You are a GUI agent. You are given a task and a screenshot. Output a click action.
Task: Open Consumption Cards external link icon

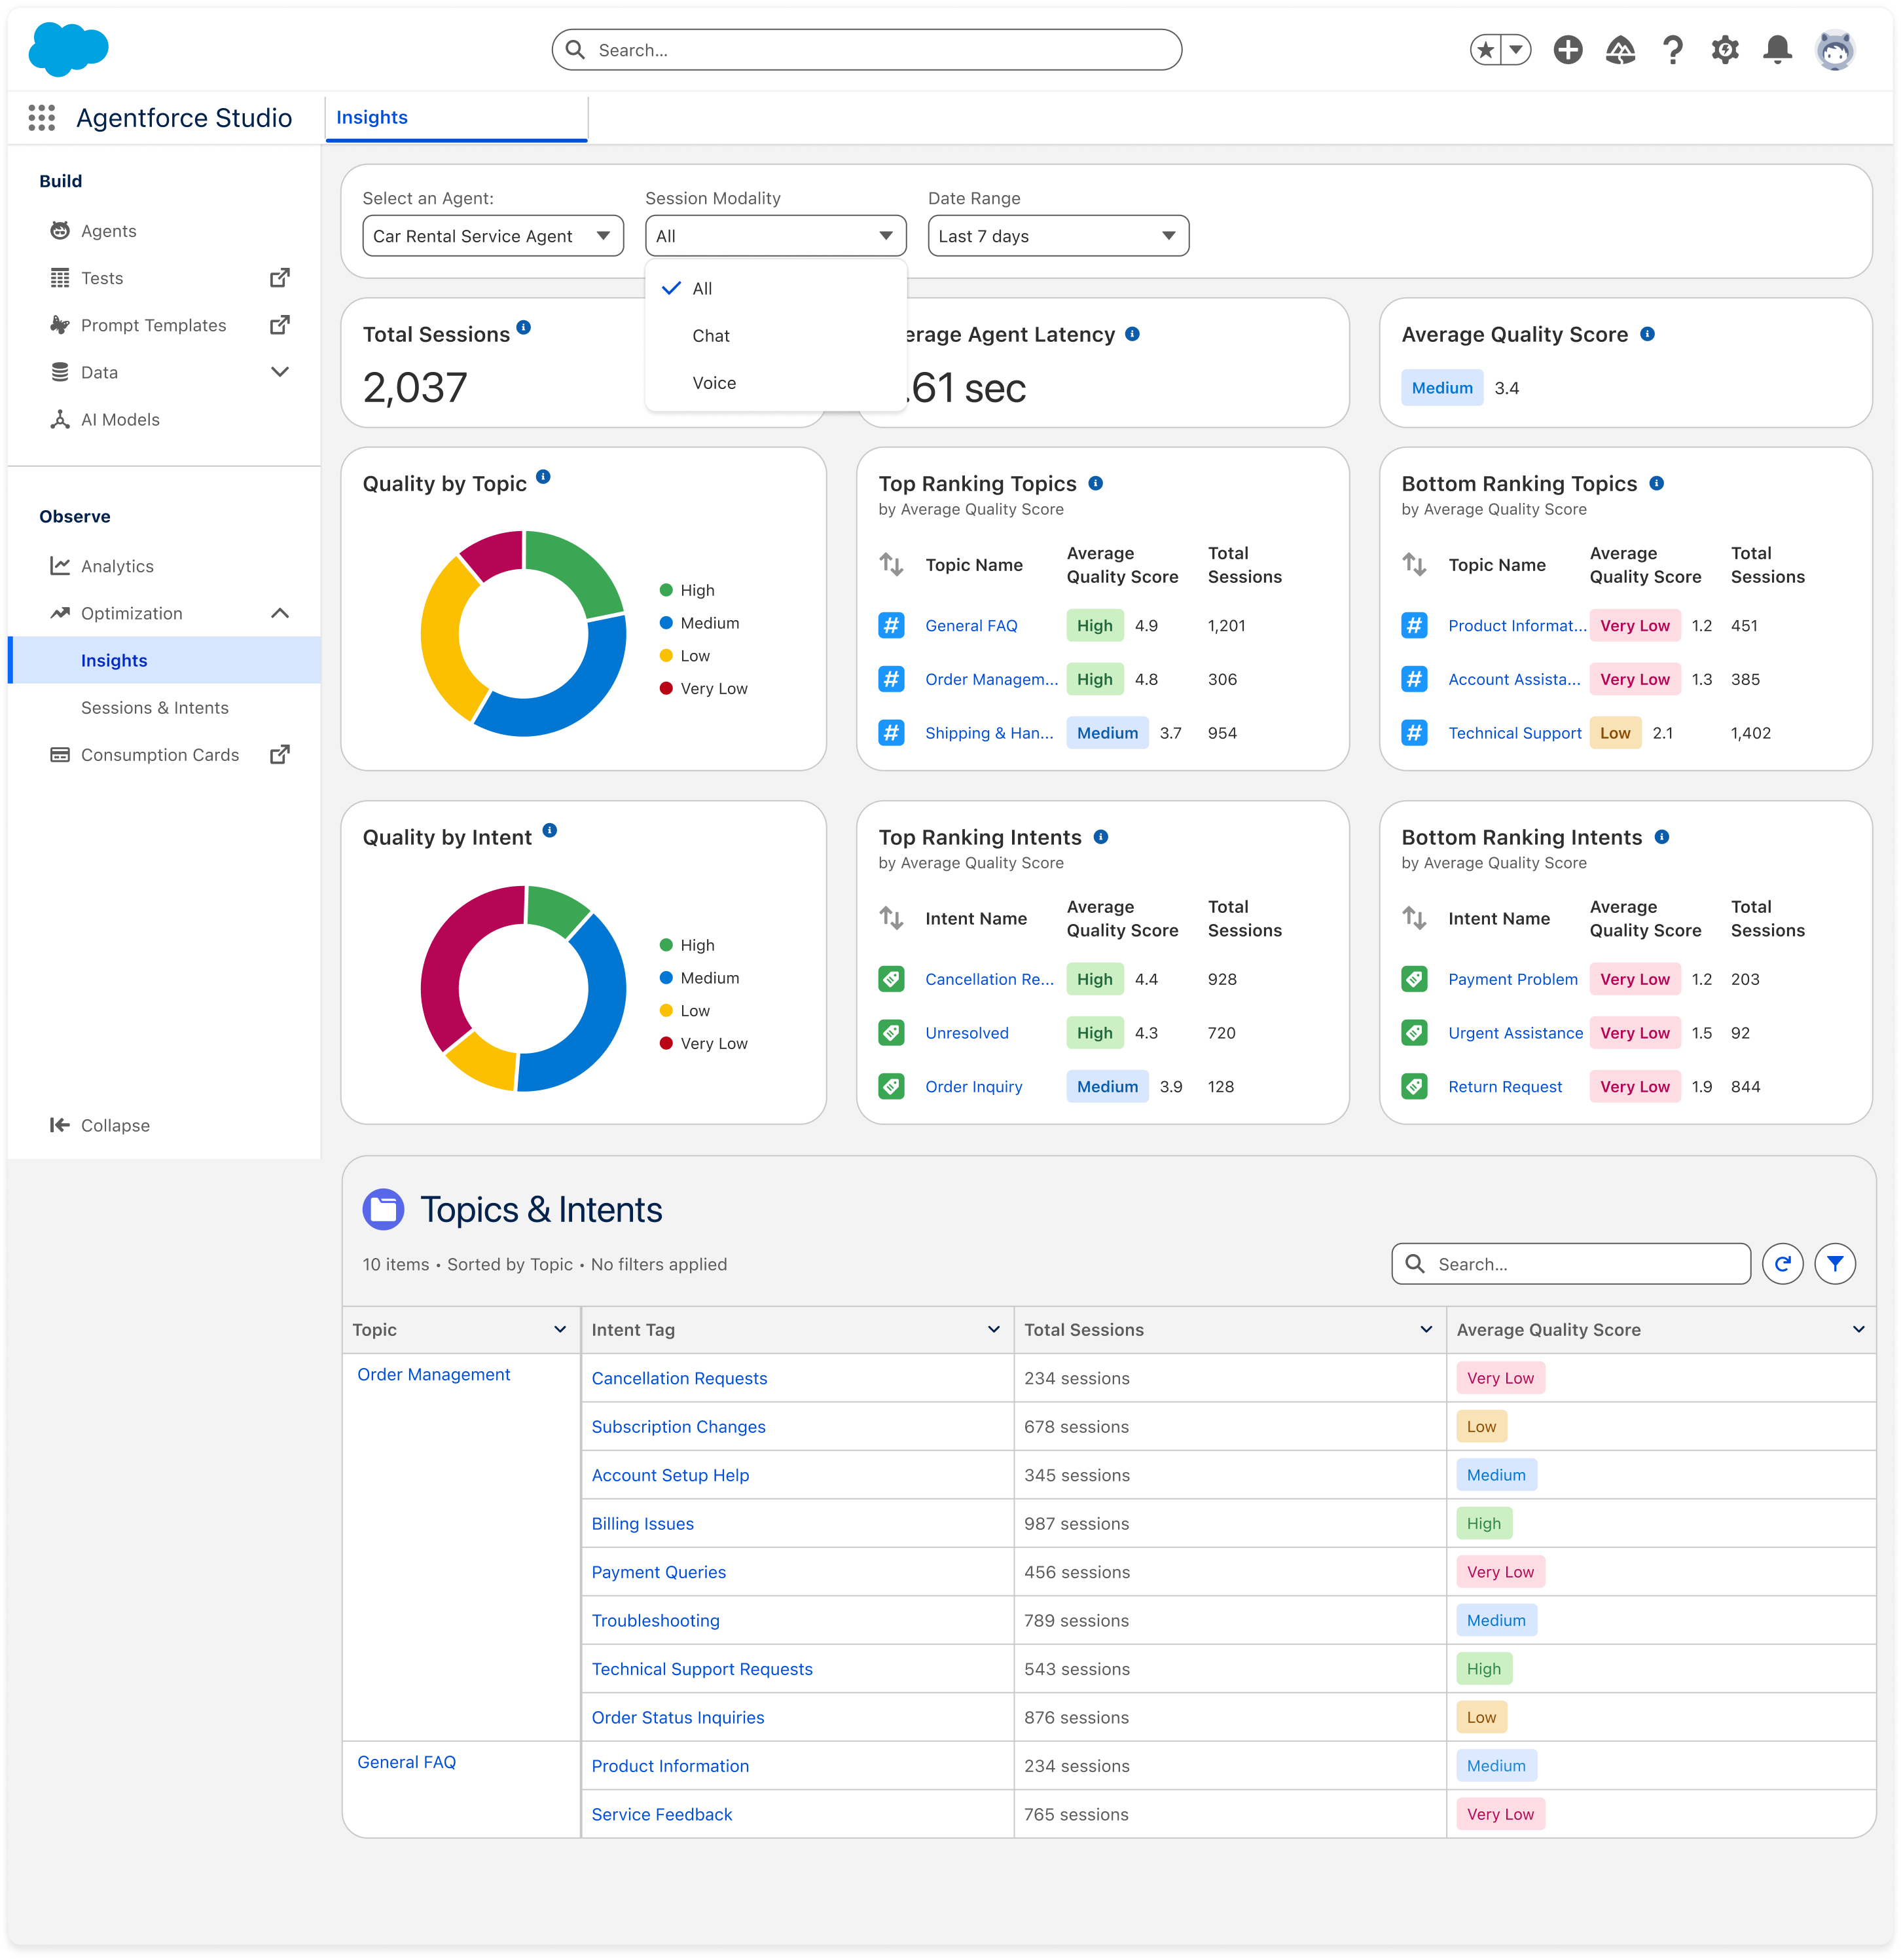(280, 755)
